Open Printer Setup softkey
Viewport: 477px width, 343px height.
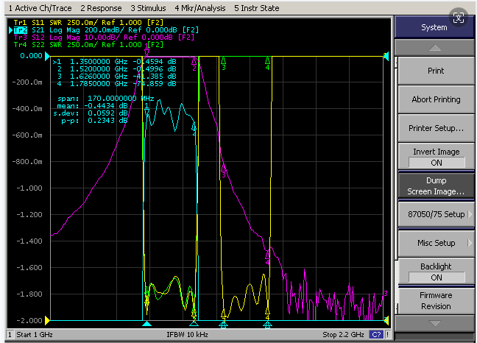coord(436,128)
